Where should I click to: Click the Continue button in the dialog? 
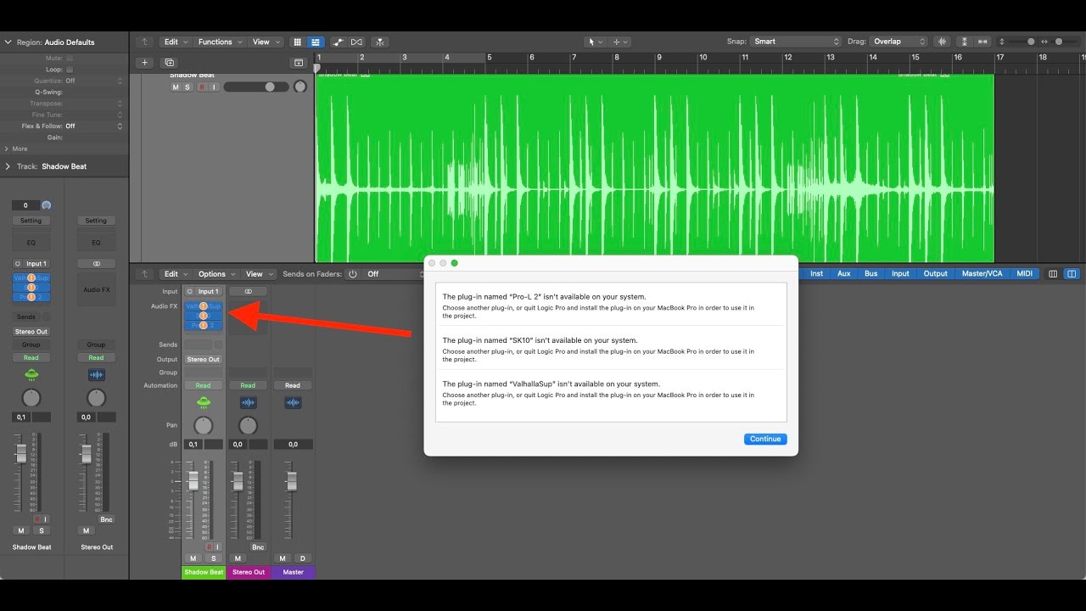click(765, 439)
